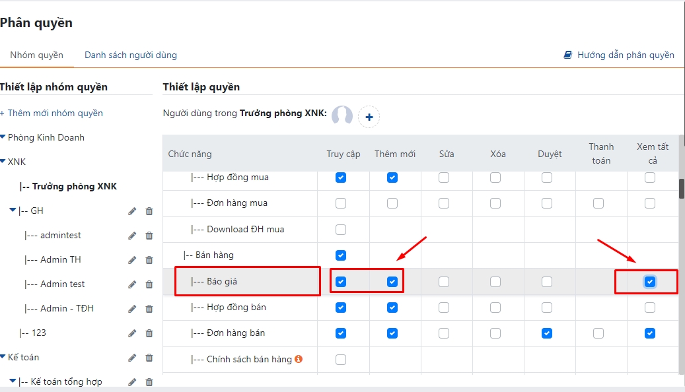Uncheck Duyệt for Đơn hàng bán
Viewport: 685px width, 392px height.
point(547,333)
